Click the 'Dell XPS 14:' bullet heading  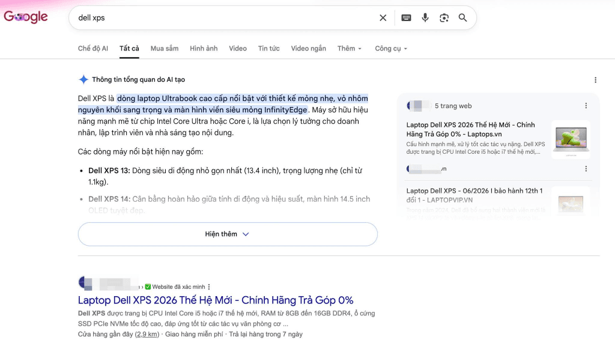pyautogui.click(x=109, y=199)
